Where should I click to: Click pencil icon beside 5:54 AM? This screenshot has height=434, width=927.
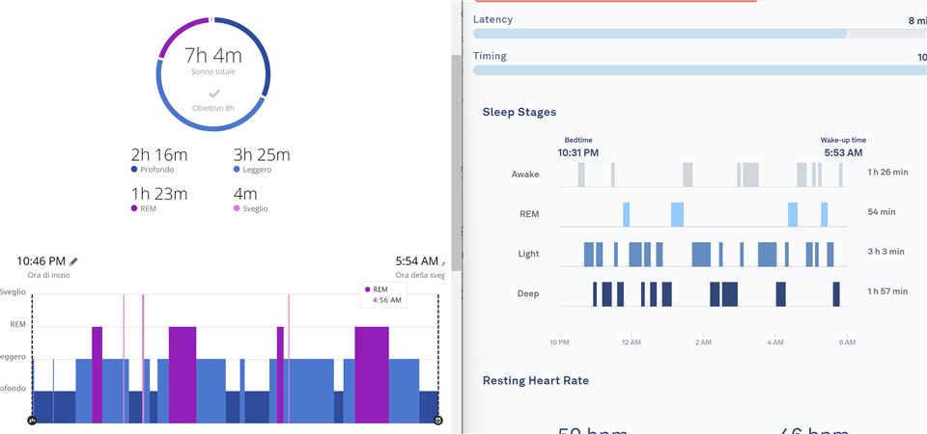pyautogui.click(x=444, y=262)
